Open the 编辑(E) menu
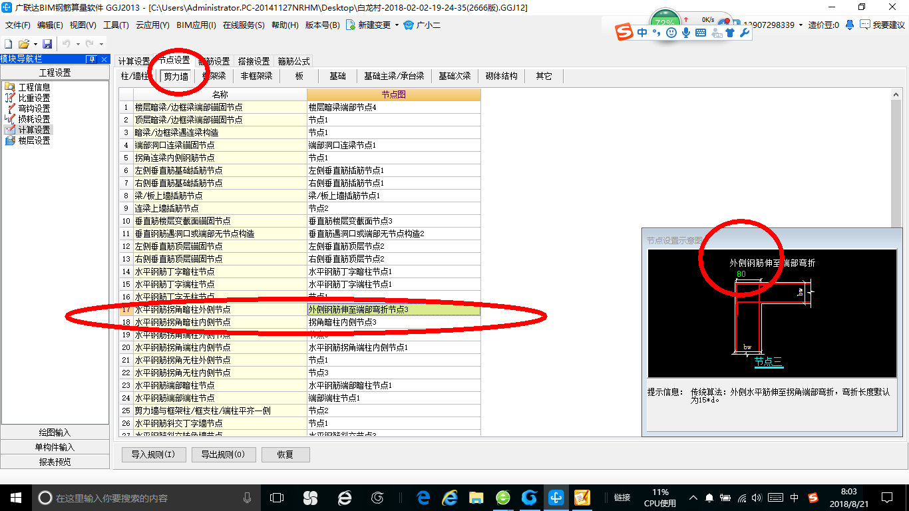The height and width of the screenshot is (511, 909). 50,25
